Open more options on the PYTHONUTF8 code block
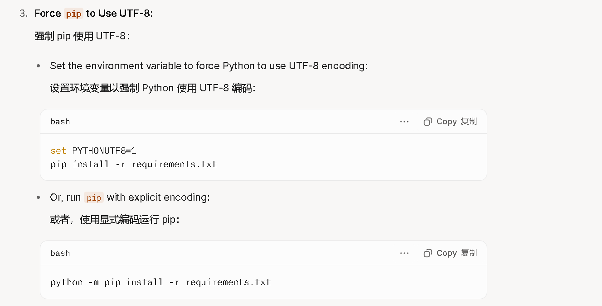 404,122
